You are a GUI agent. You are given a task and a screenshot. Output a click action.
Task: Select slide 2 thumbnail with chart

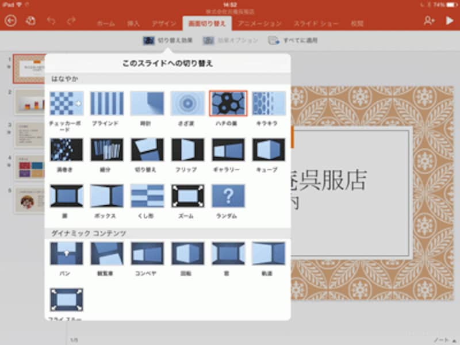pyautogui.click(x=30, y=102)
